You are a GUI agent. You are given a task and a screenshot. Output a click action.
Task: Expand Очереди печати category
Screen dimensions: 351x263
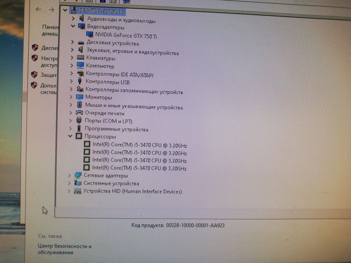(71, 113)
